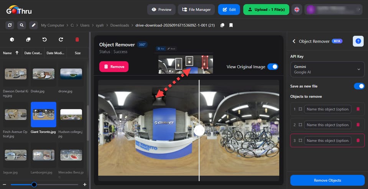Screen dimensions: 368x189
Task: Click the file list vertical scrollbar
Action: click(x=88, y=123)
